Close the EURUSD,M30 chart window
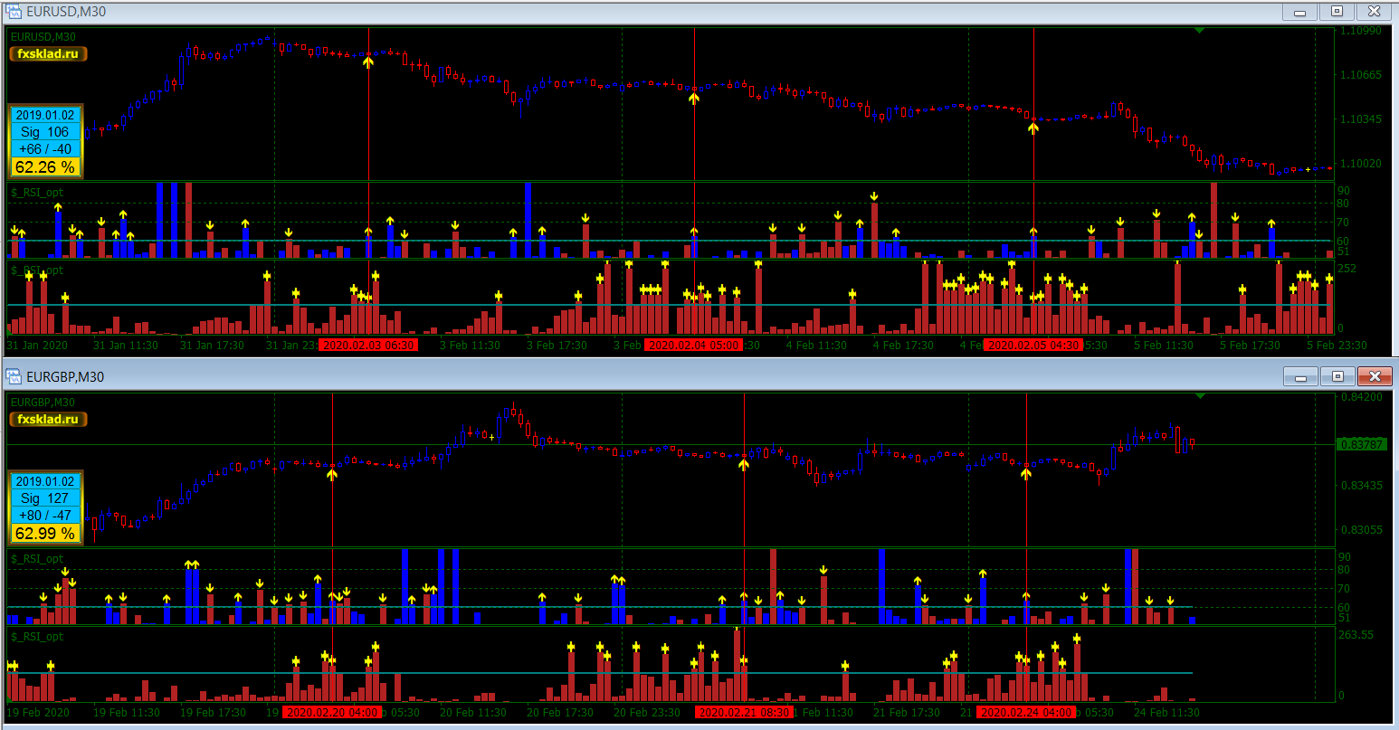 (x=1374, y=12)
